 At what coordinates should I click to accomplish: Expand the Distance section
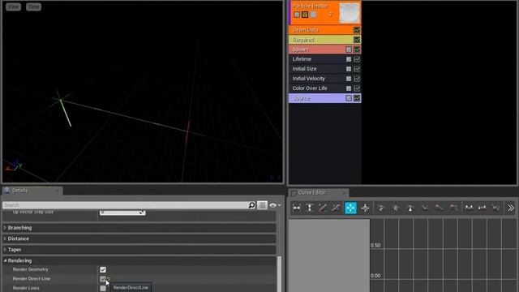point(5,238)
